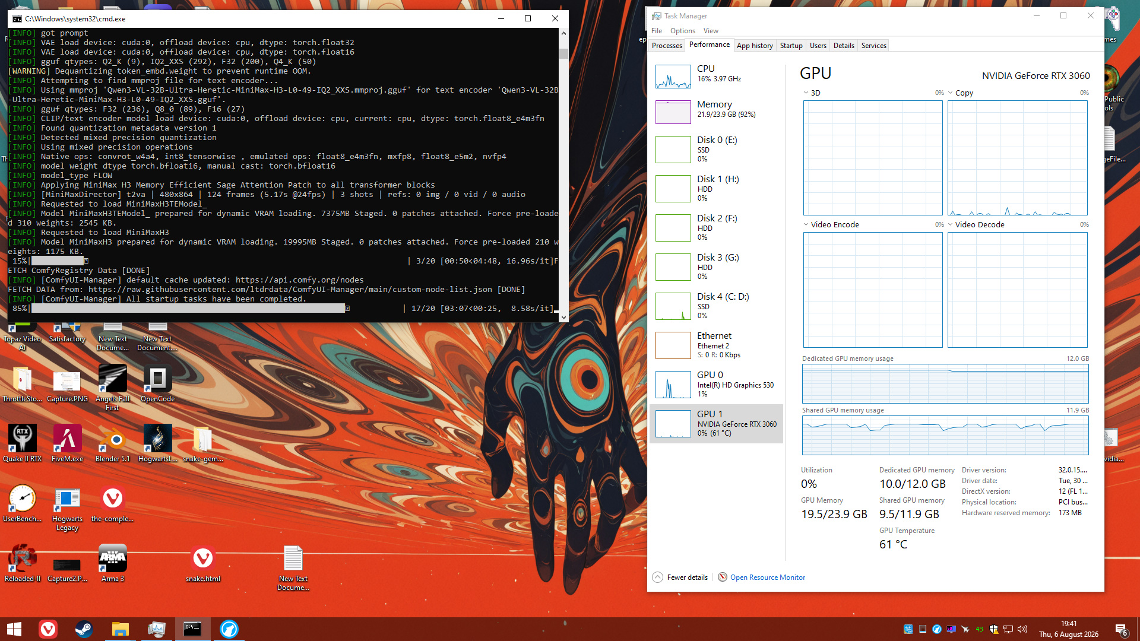
Task: Collapse Task Manager with Fewer details
Action: point(680,577)
